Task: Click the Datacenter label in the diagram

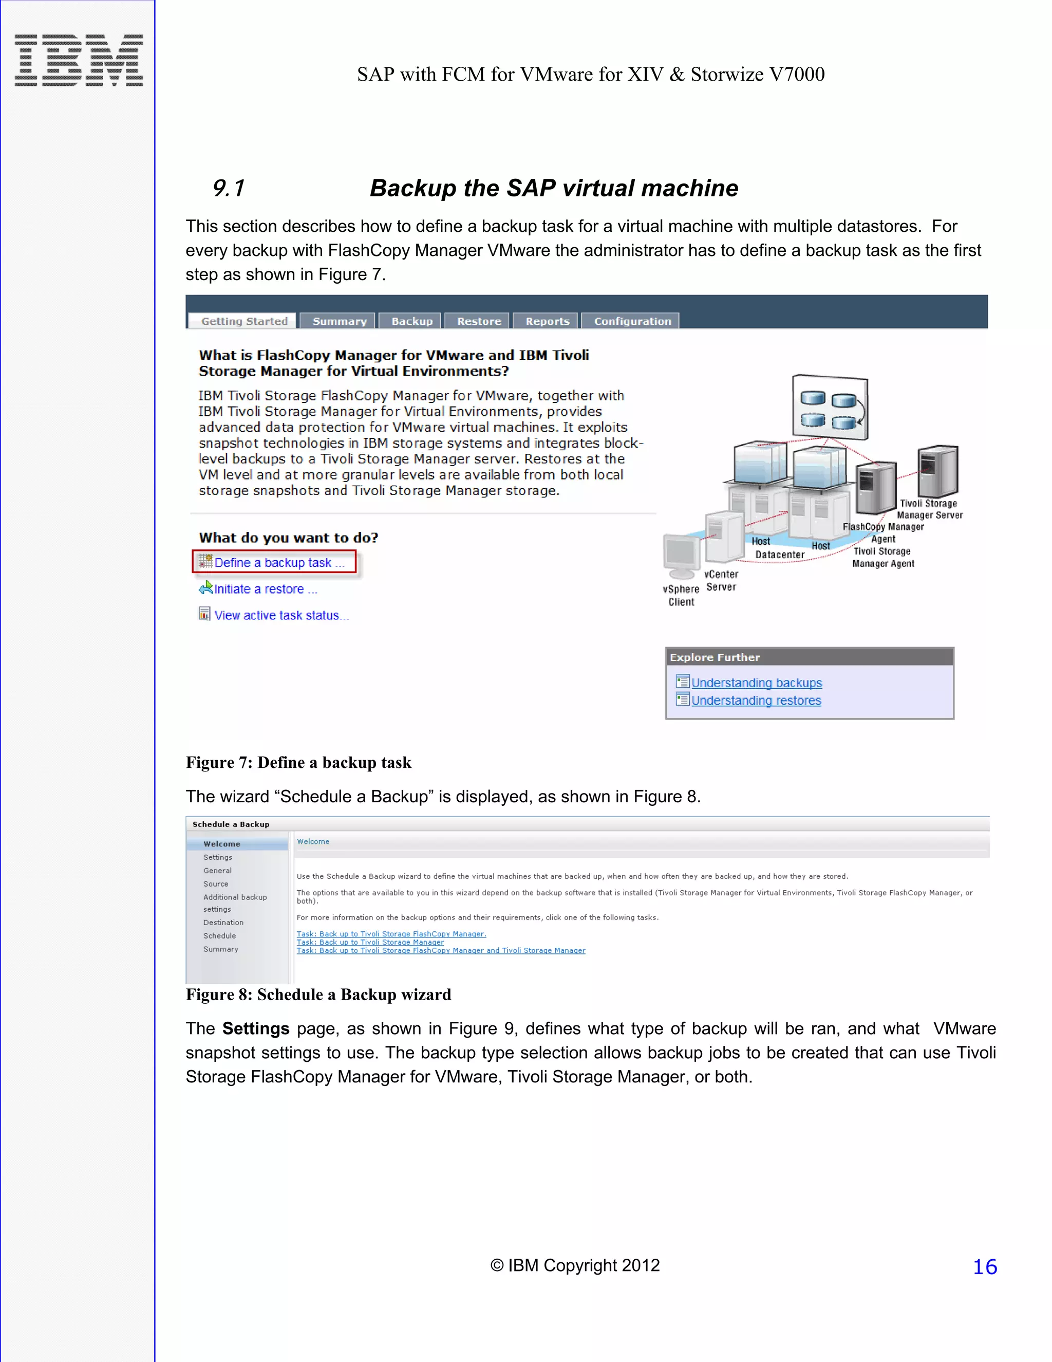Action: (780, 555)
